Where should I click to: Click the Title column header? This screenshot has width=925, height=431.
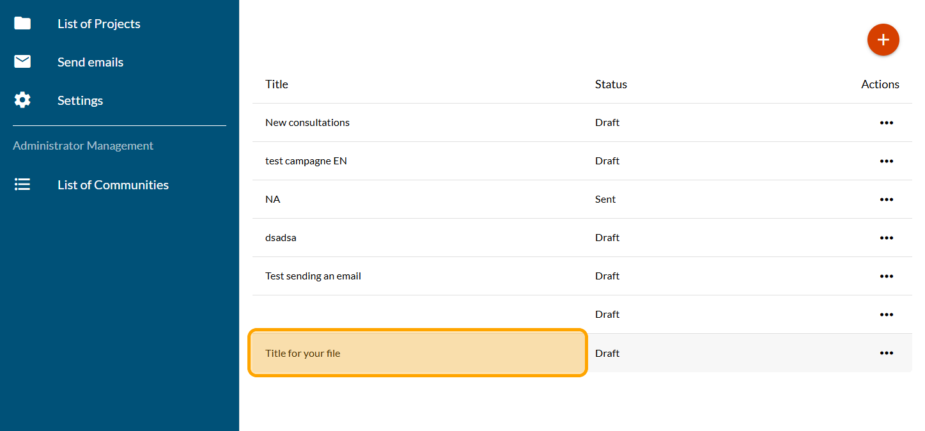click(x=277, y=84)
